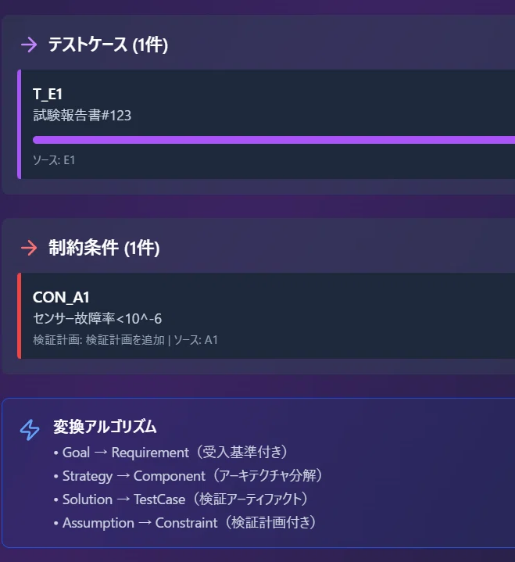This screenshot has height=562, width=515.
Task: Click the ソース: E1 source label
Action: coord(54,160)
